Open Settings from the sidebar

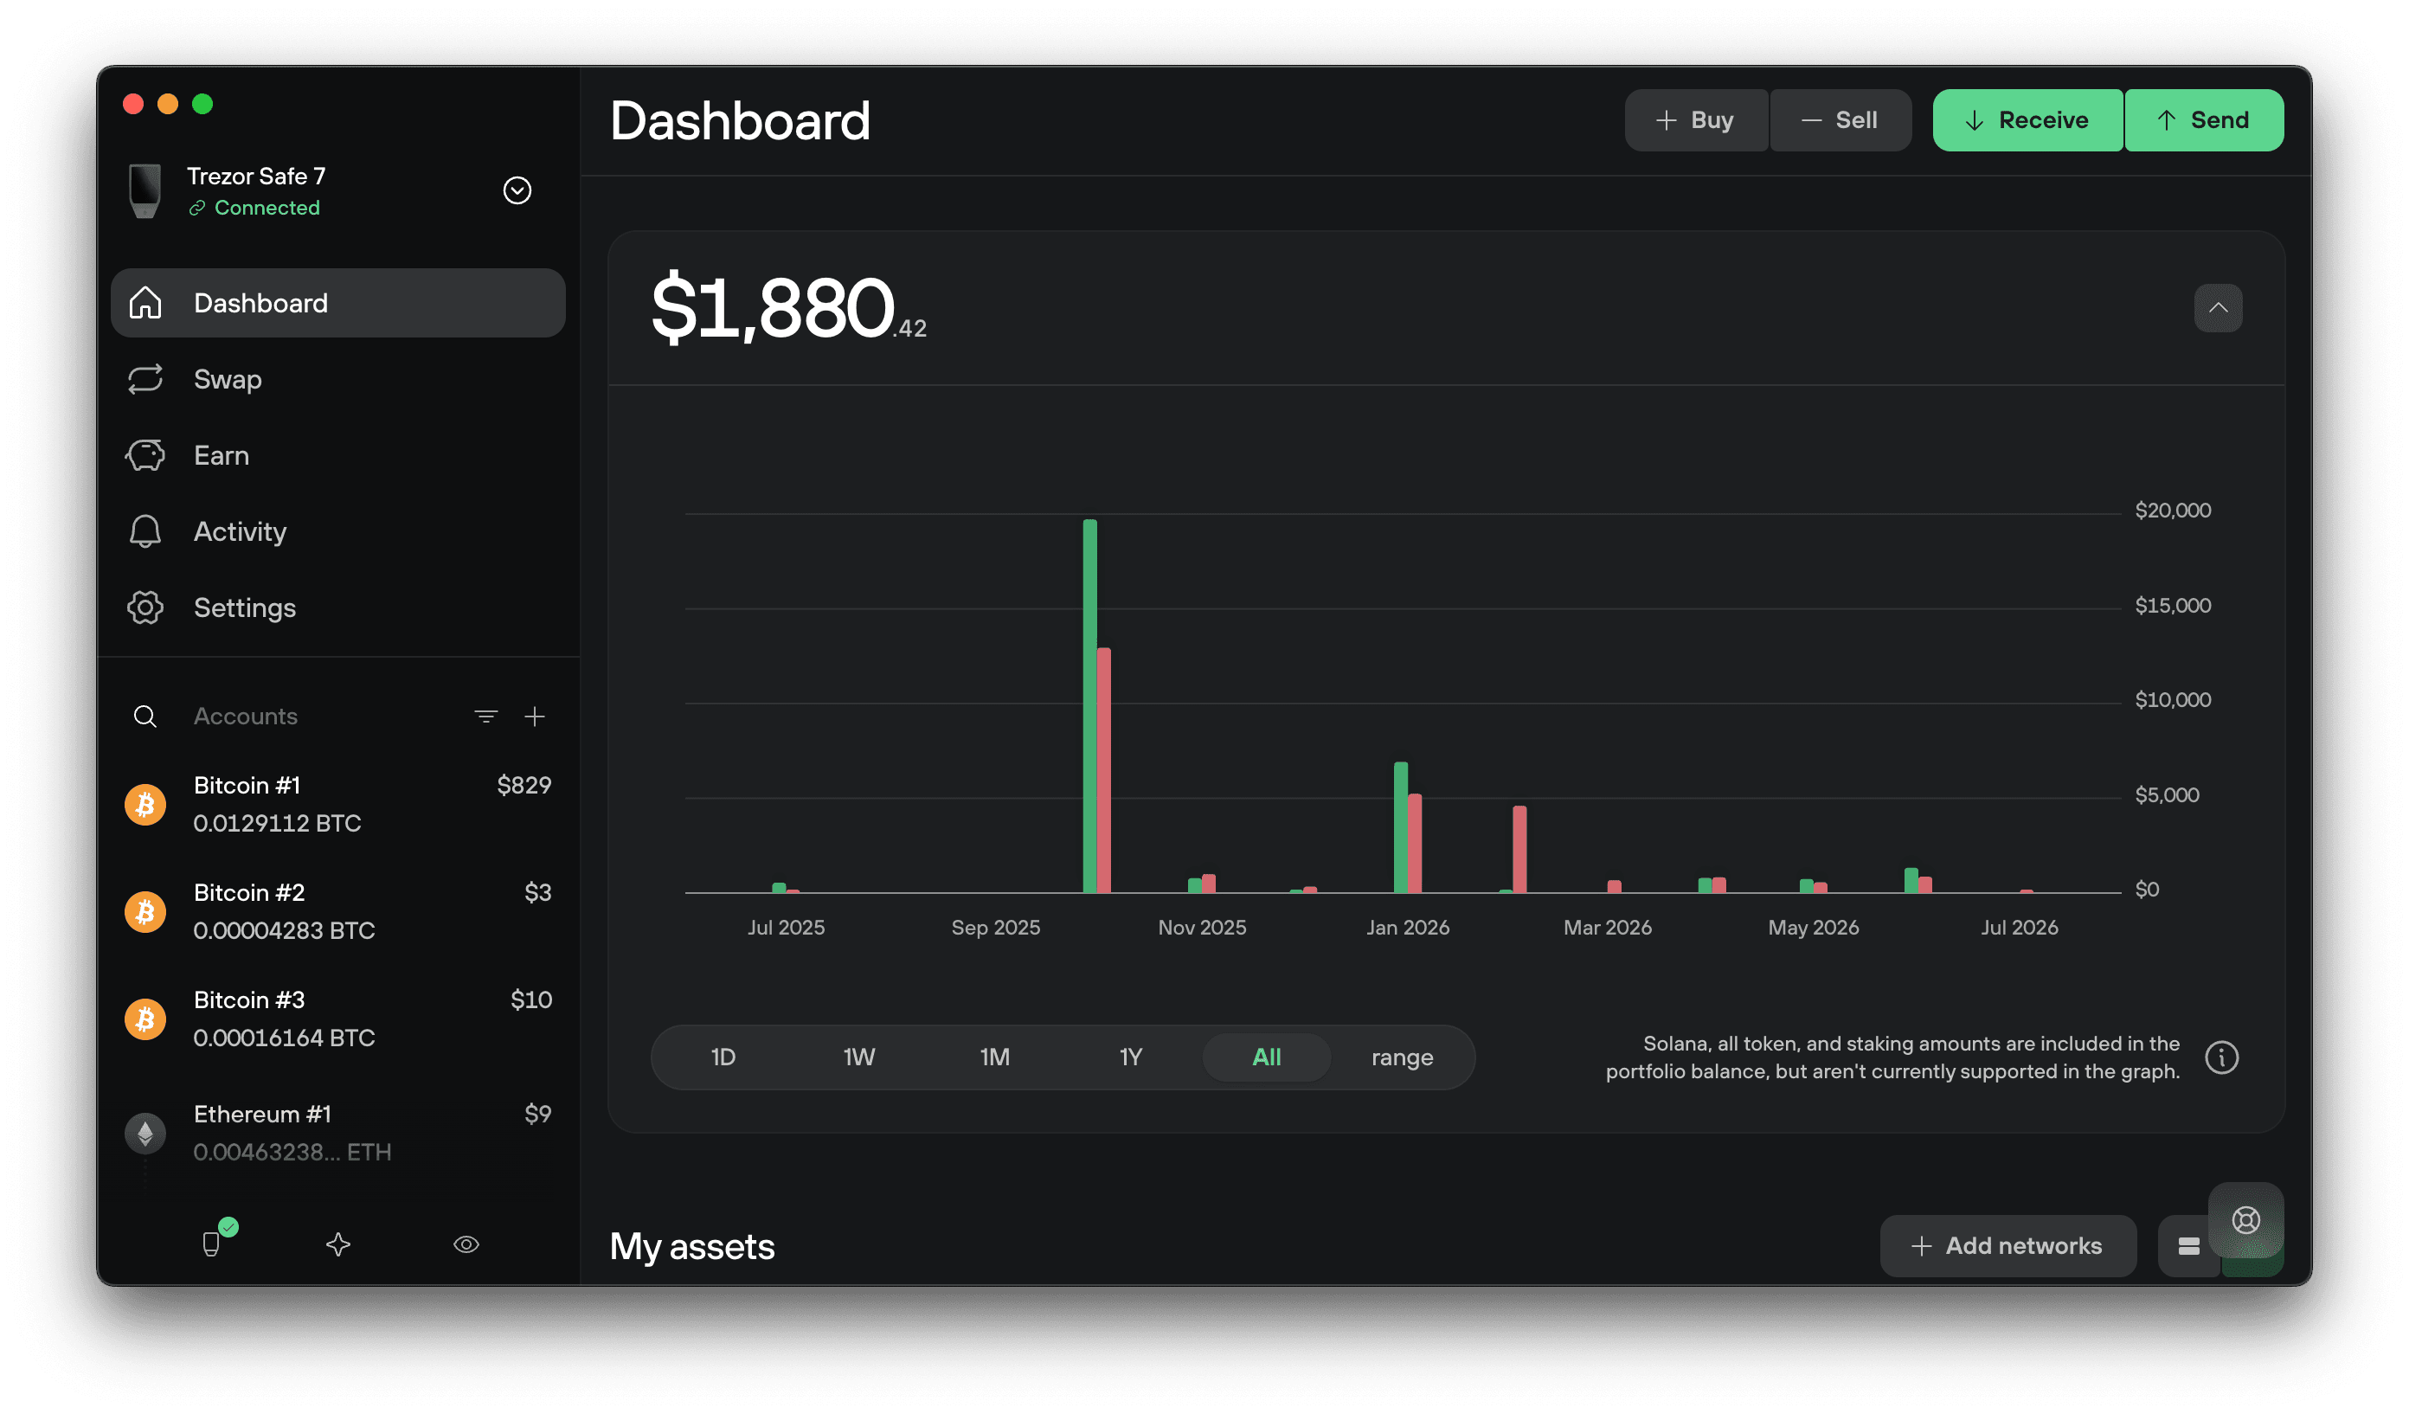[337, 608]
